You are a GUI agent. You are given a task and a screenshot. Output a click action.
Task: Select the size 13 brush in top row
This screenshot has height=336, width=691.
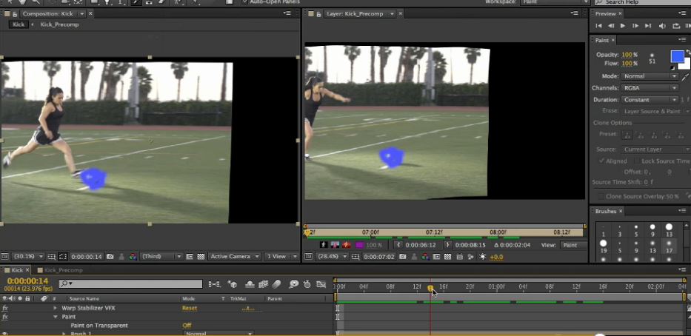(669, 230)
